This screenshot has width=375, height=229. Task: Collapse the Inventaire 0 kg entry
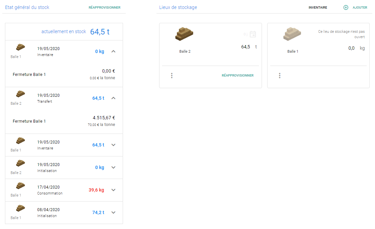pos(113,51)
